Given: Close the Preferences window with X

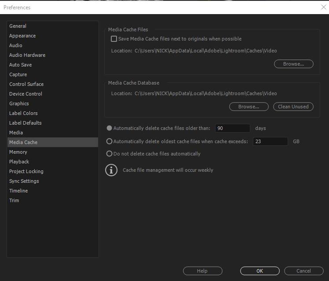Looking at the screenshot, I should click(324, 7).
